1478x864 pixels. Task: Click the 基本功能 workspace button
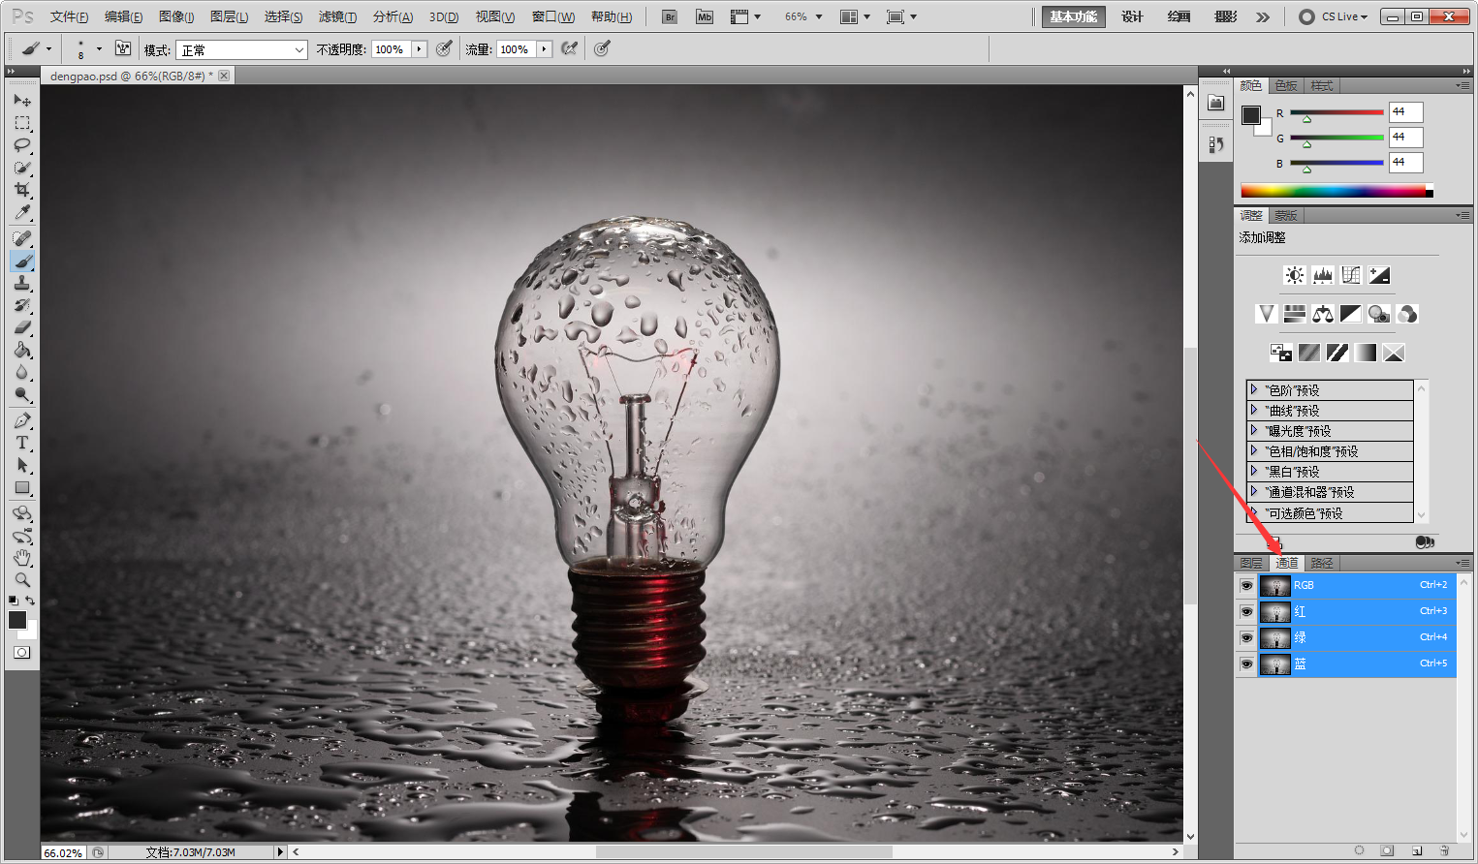(1073, 16)
